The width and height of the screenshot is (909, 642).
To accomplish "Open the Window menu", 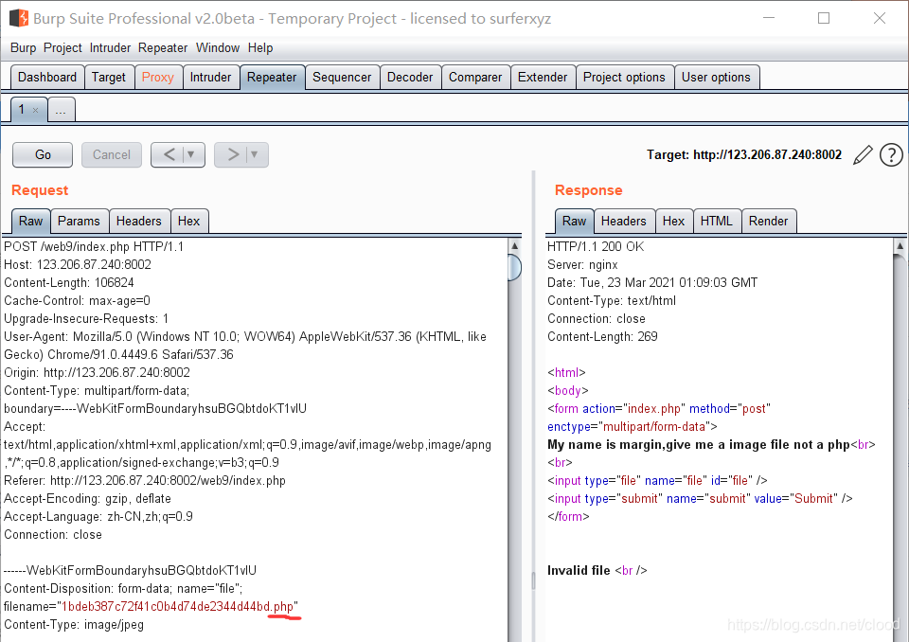I will (218, 47).
